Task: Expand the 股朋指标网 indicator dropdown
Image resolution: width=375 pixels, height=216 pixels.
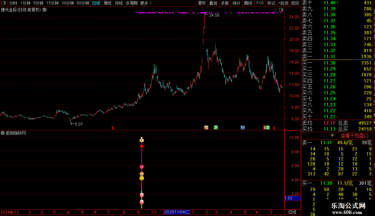Action: coord(3,133)
